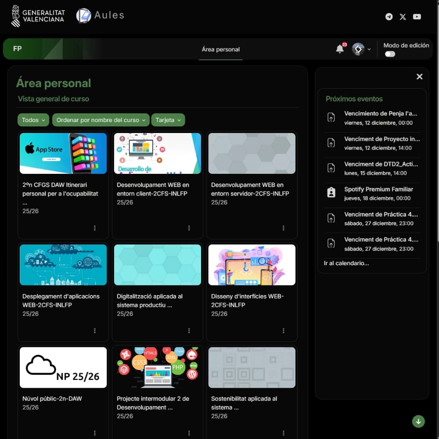Click the Spotify Premium Familiar event icon

(331, 192)
